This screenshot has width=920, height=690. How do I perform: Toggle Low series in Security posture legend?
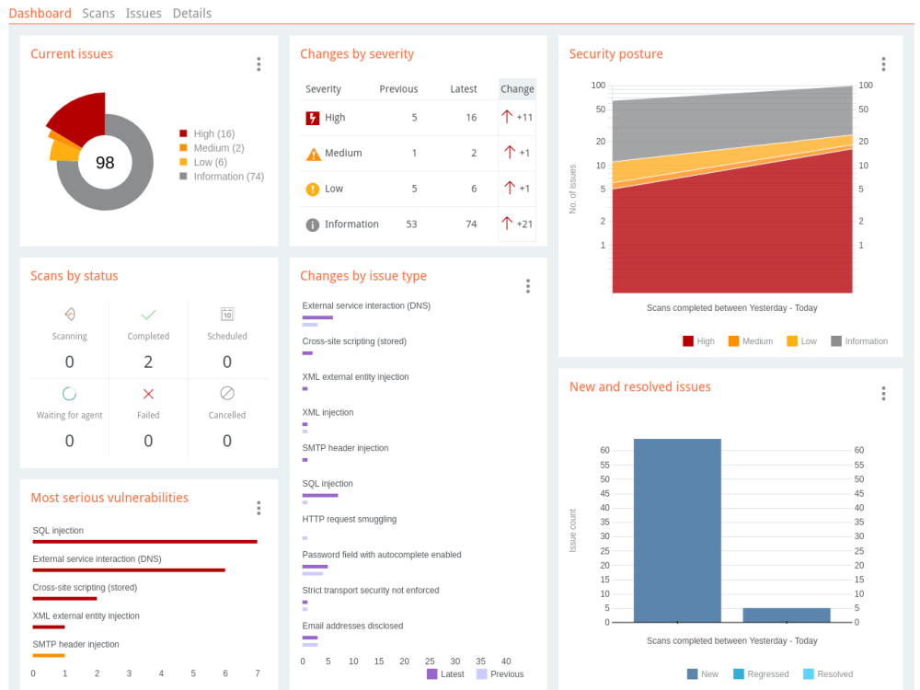801,341
